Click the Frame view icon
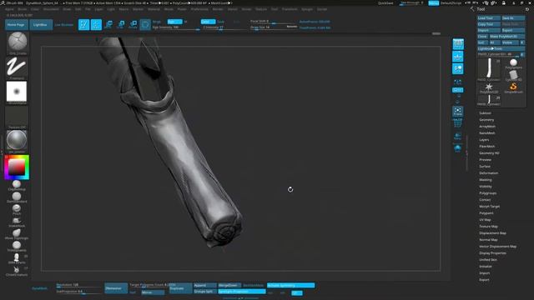 (458, 111)
